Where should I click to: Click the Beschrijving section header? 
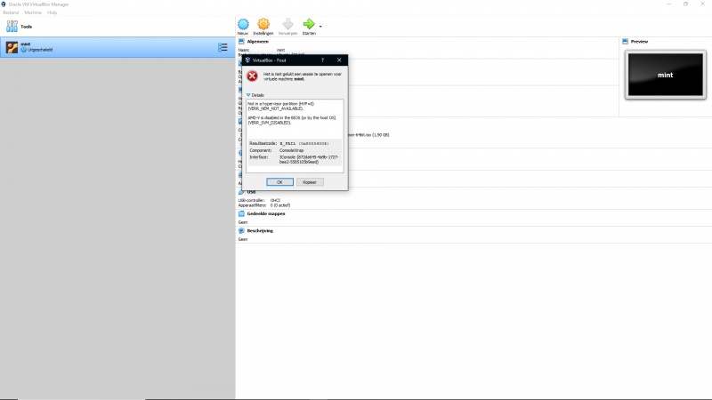[x=260, y=231]
